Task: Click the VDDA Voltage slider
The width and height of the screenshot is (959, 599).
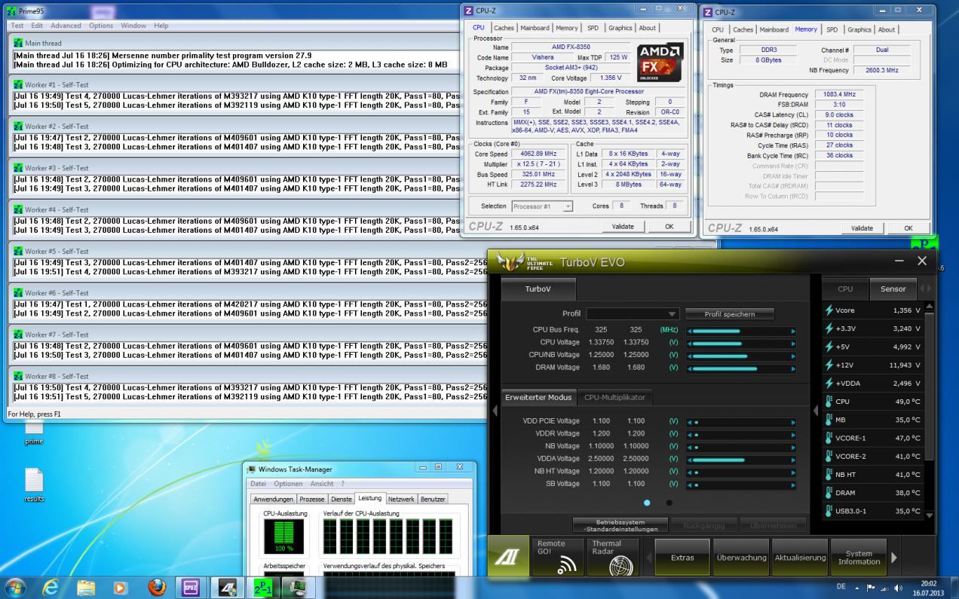Action: [x=740, y=459]
